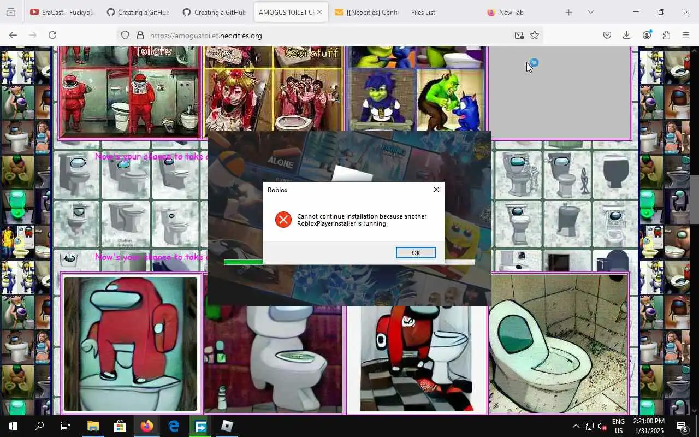Screen dimensions: 699x437
Task: Switch to the second Creating a GitHub tab
Action: tap(215, 12)
